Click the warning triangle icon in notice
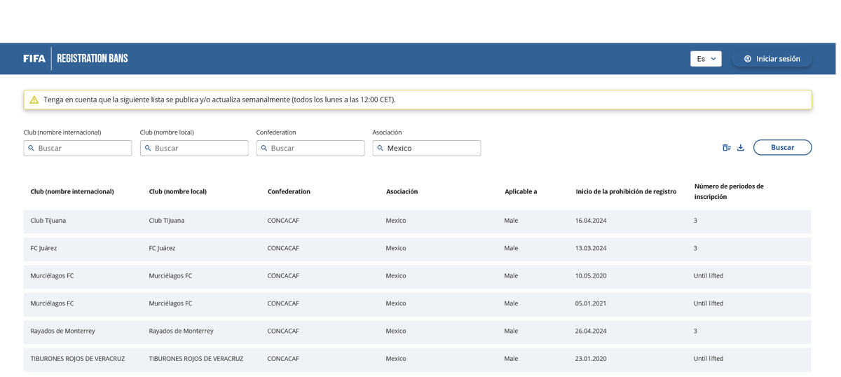The image size is (841, 377). pyautogui.click(x=34, y=100)
